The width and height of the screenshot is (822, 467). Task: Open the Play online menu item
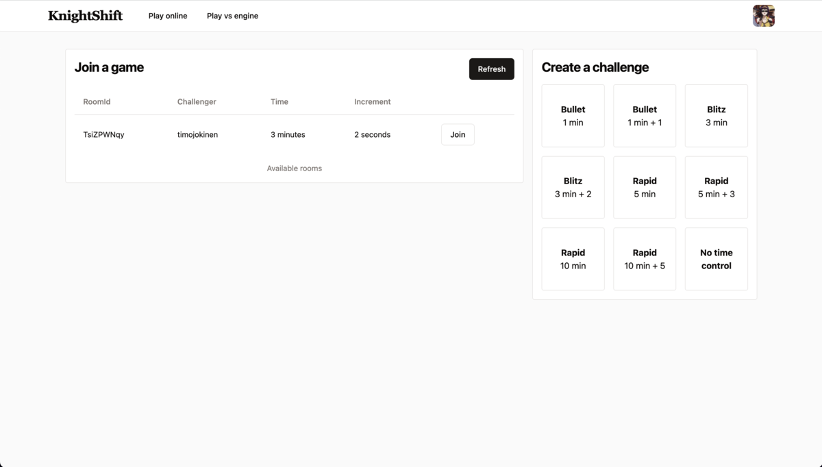(x=168, y=16)
